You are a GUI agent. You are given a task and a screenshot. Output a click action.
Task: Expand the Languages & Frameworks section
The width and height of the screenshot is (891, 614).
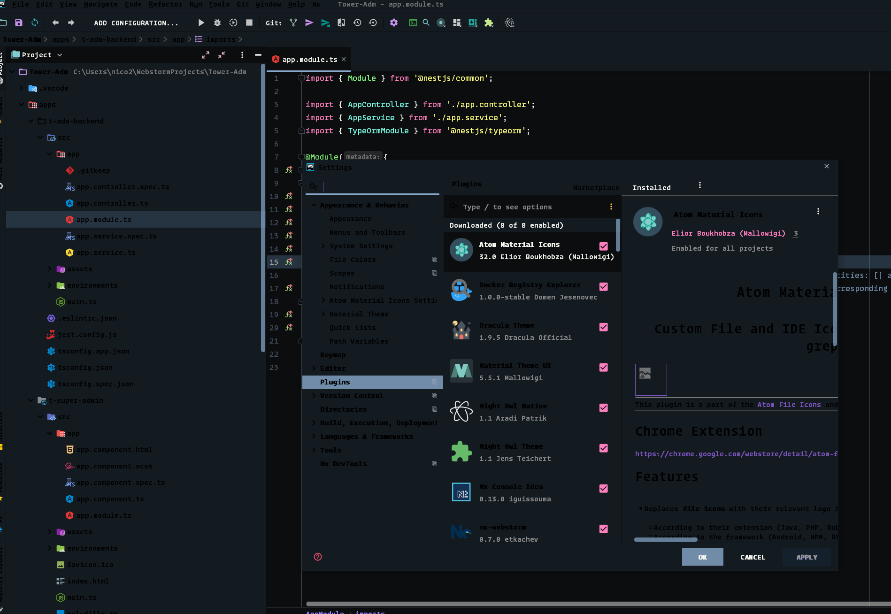tap(315, 436)
